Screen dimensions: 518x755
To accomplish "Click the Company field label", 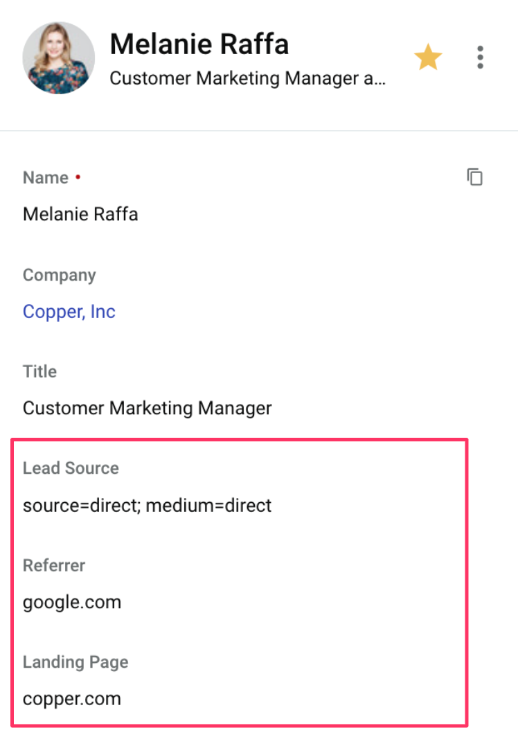I will [60, 275].
